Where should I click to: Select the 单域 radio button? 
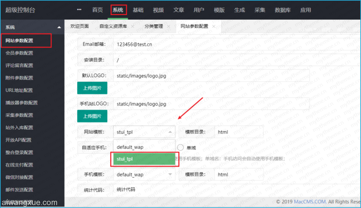pos(180,148)
